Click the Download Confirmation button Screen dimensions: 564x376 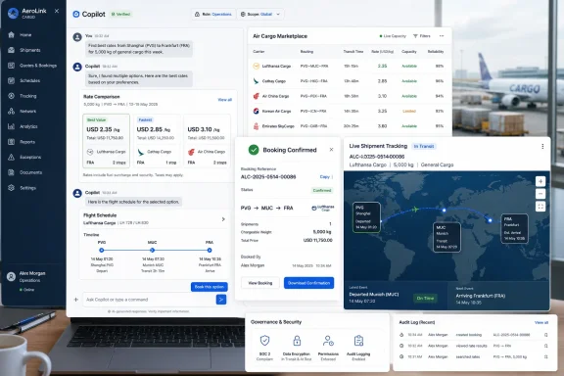308,283
